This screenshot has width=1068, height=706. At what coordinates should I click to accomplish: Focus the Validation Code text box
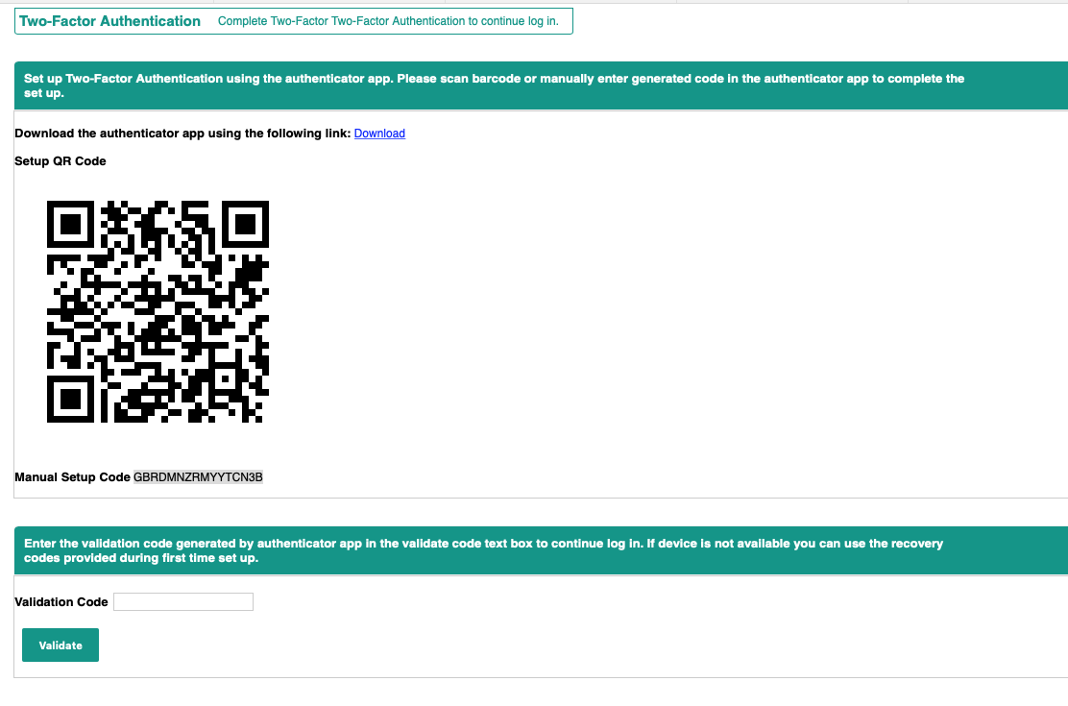click(182, 601)
